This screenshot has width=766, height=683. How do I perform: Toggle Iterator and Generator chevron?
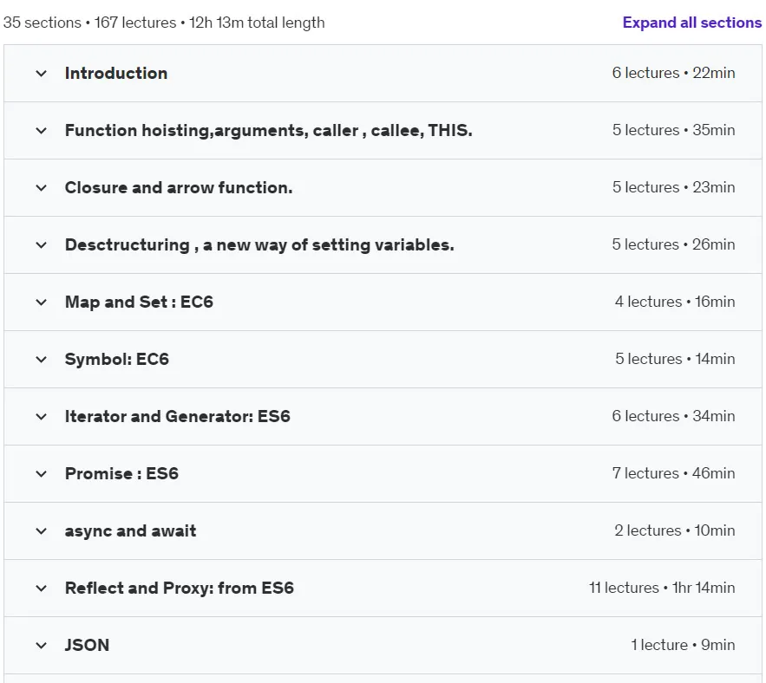[x=42, y=417]
